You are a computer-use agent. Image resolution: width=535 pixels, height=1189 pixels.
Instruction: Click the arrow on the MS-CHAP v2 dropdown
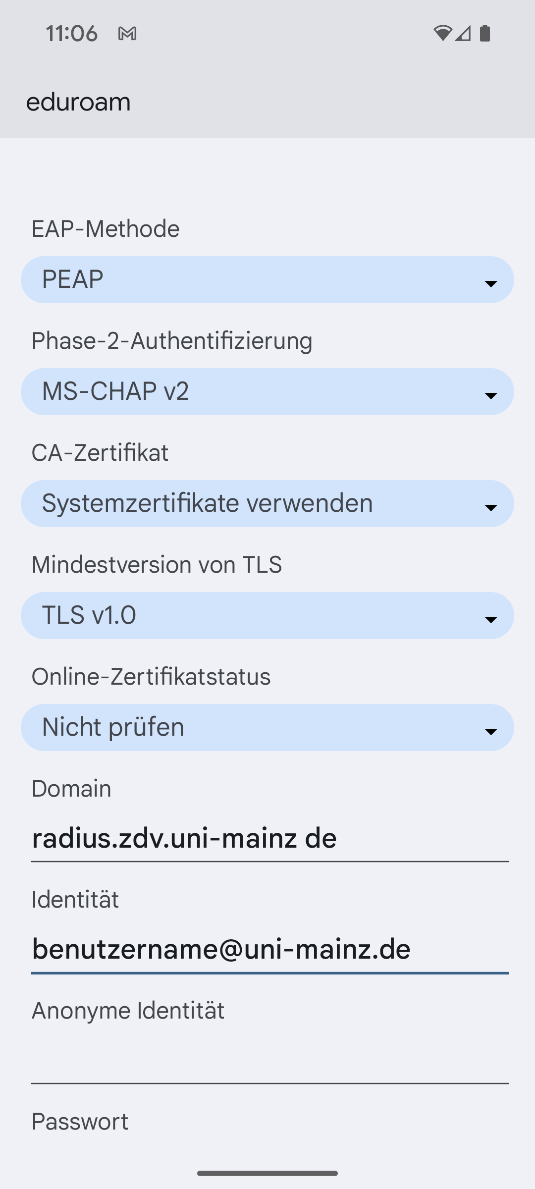coord(491,396)
